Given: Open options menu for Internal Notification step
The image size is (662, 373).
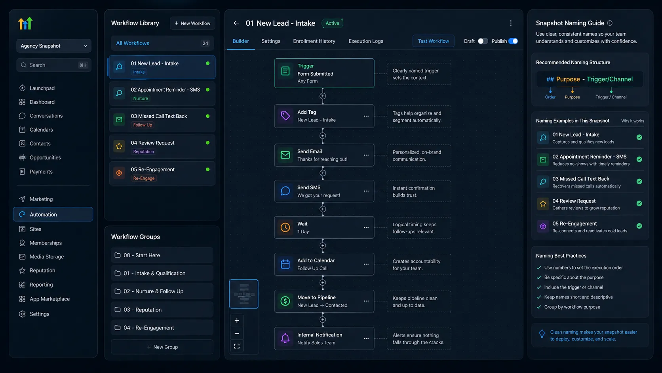Looking at the screenshot, I should tap(366, 339).
